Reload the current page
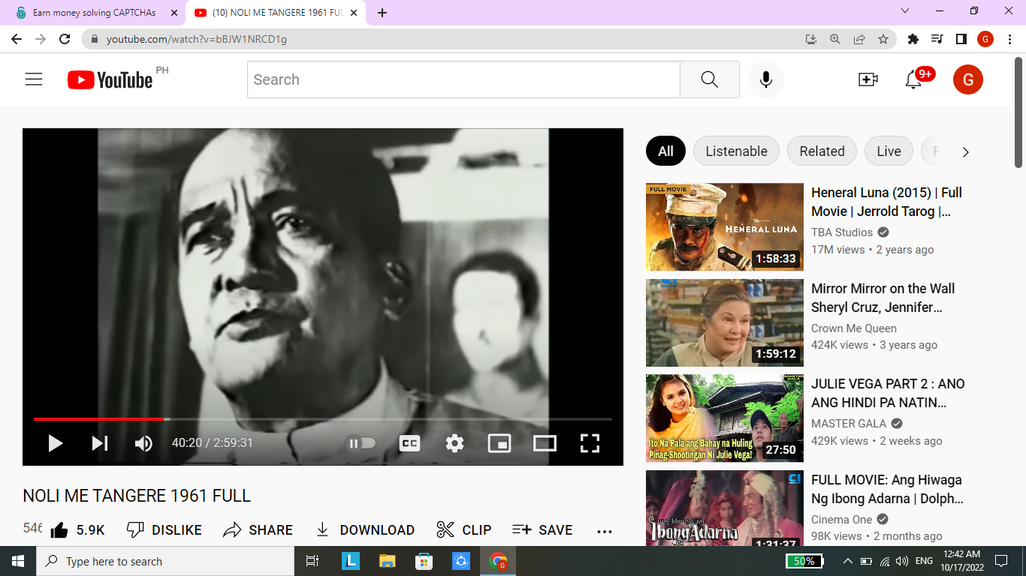 click(x=65, y=39)
